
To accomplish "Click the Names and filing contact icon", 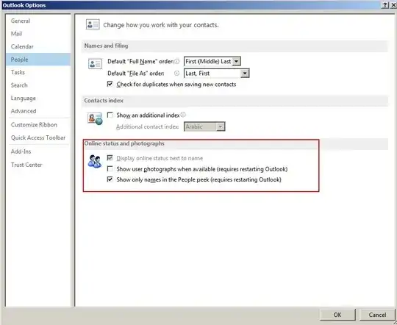I will click(x=95, y=64).
